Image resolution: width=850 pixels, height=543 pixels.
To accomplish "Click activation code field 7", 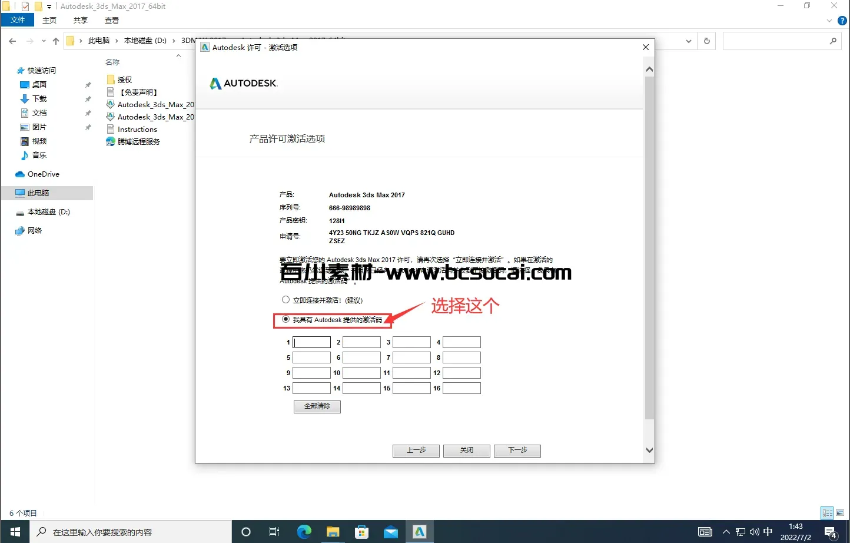I will coord(411,357).
